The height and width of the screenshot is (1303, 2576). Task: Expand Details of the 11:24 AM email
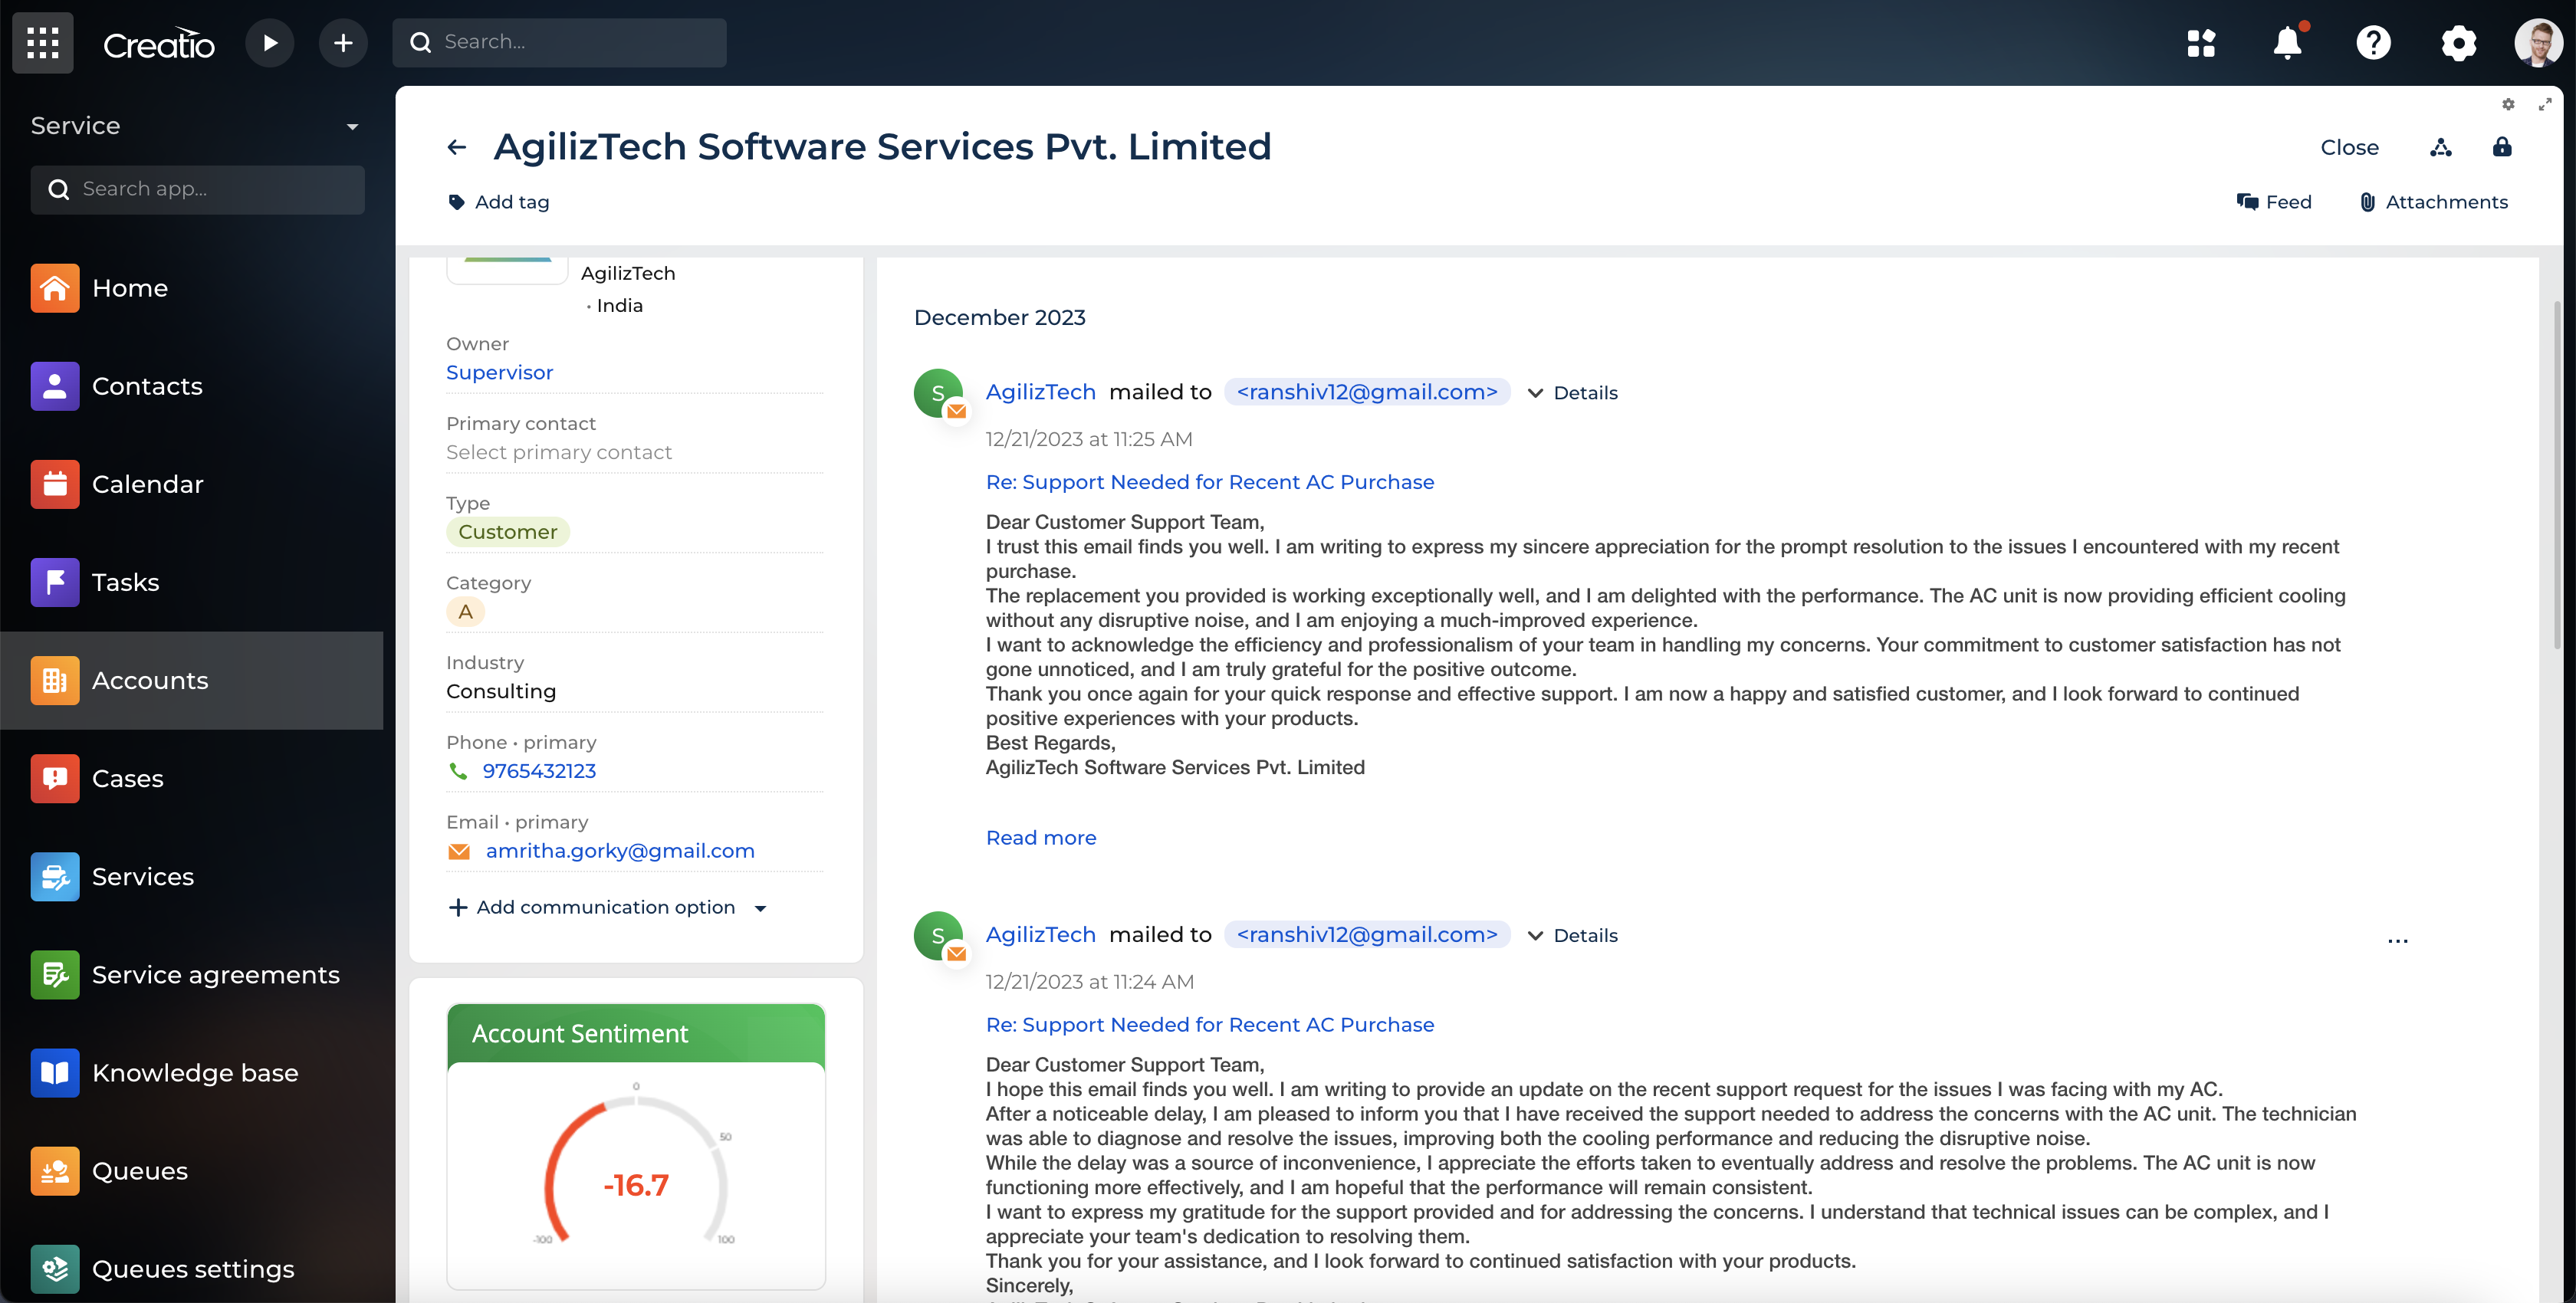1573,935
